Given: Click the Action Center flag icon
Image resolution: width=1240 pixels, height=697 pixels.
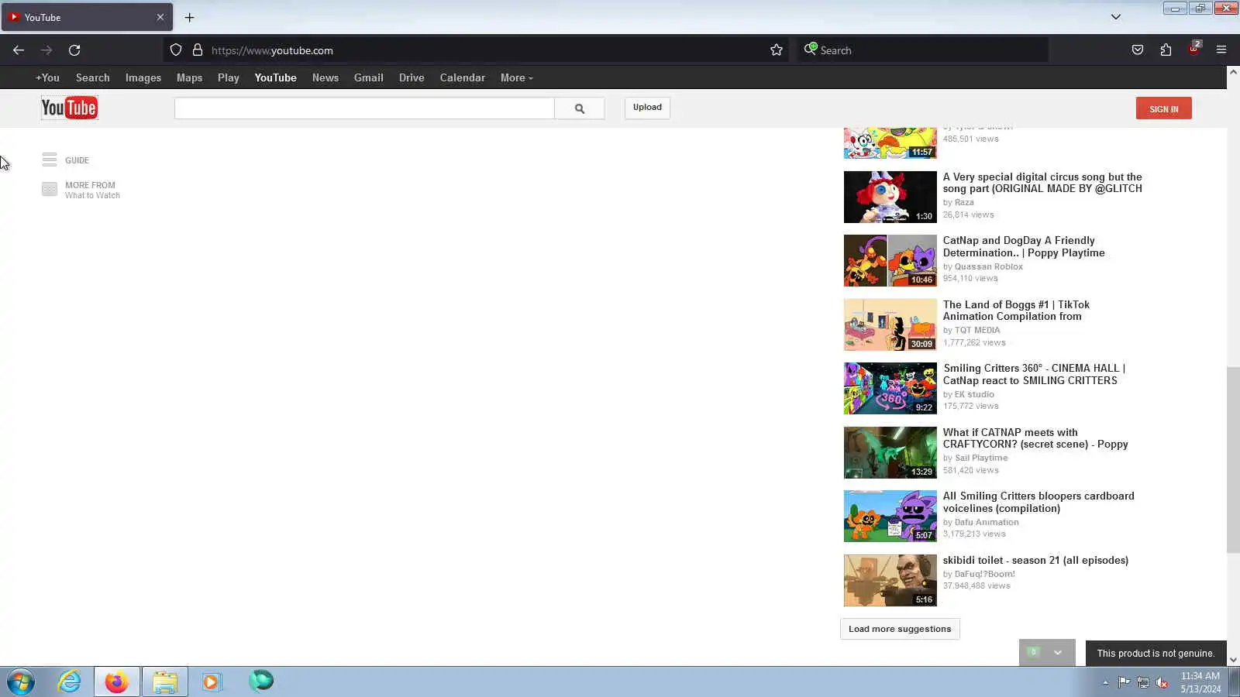Looking at the screenshot, I should tap(1124, 682).
